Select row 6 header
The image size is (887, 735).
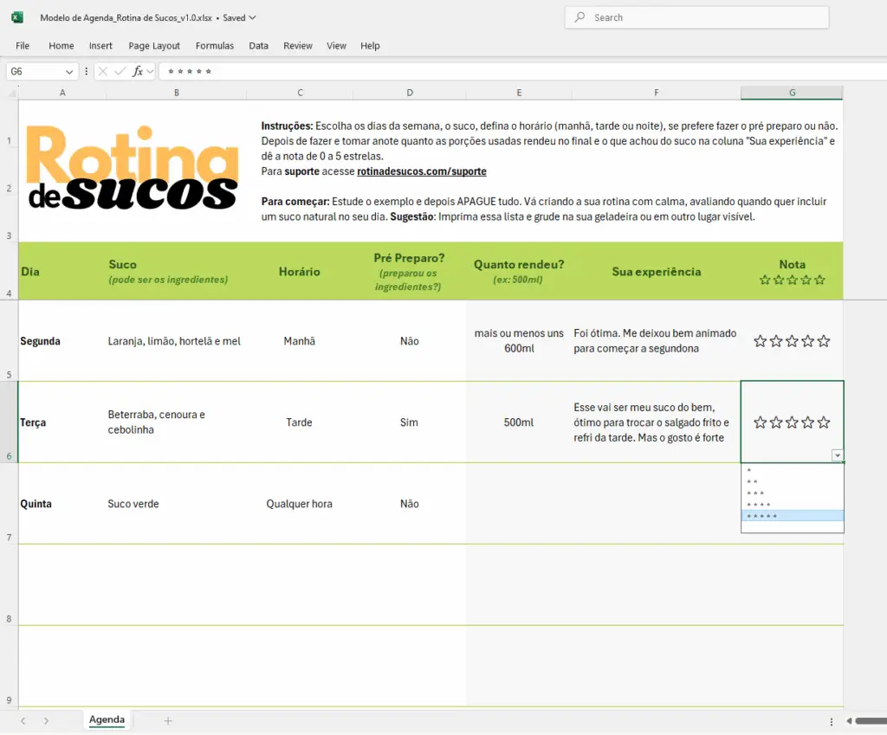9,422
